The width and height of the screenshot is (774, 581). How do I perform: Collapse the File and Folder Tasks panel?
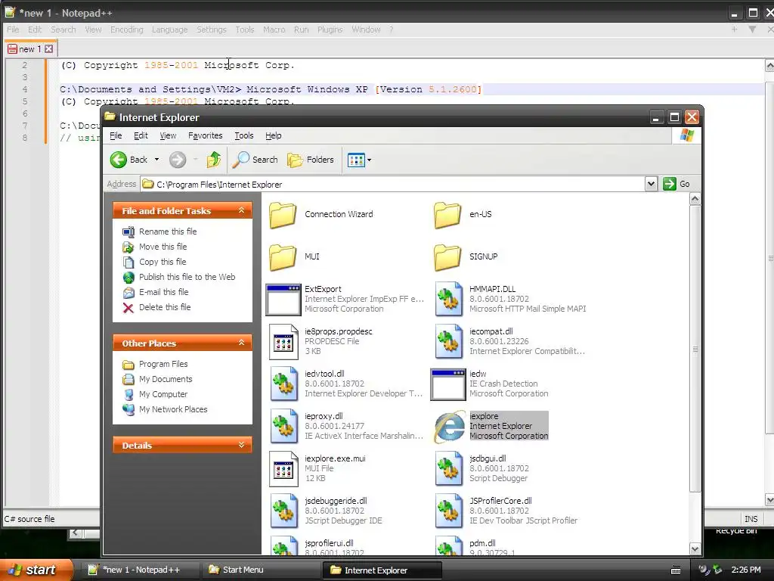tap(241, 210)
